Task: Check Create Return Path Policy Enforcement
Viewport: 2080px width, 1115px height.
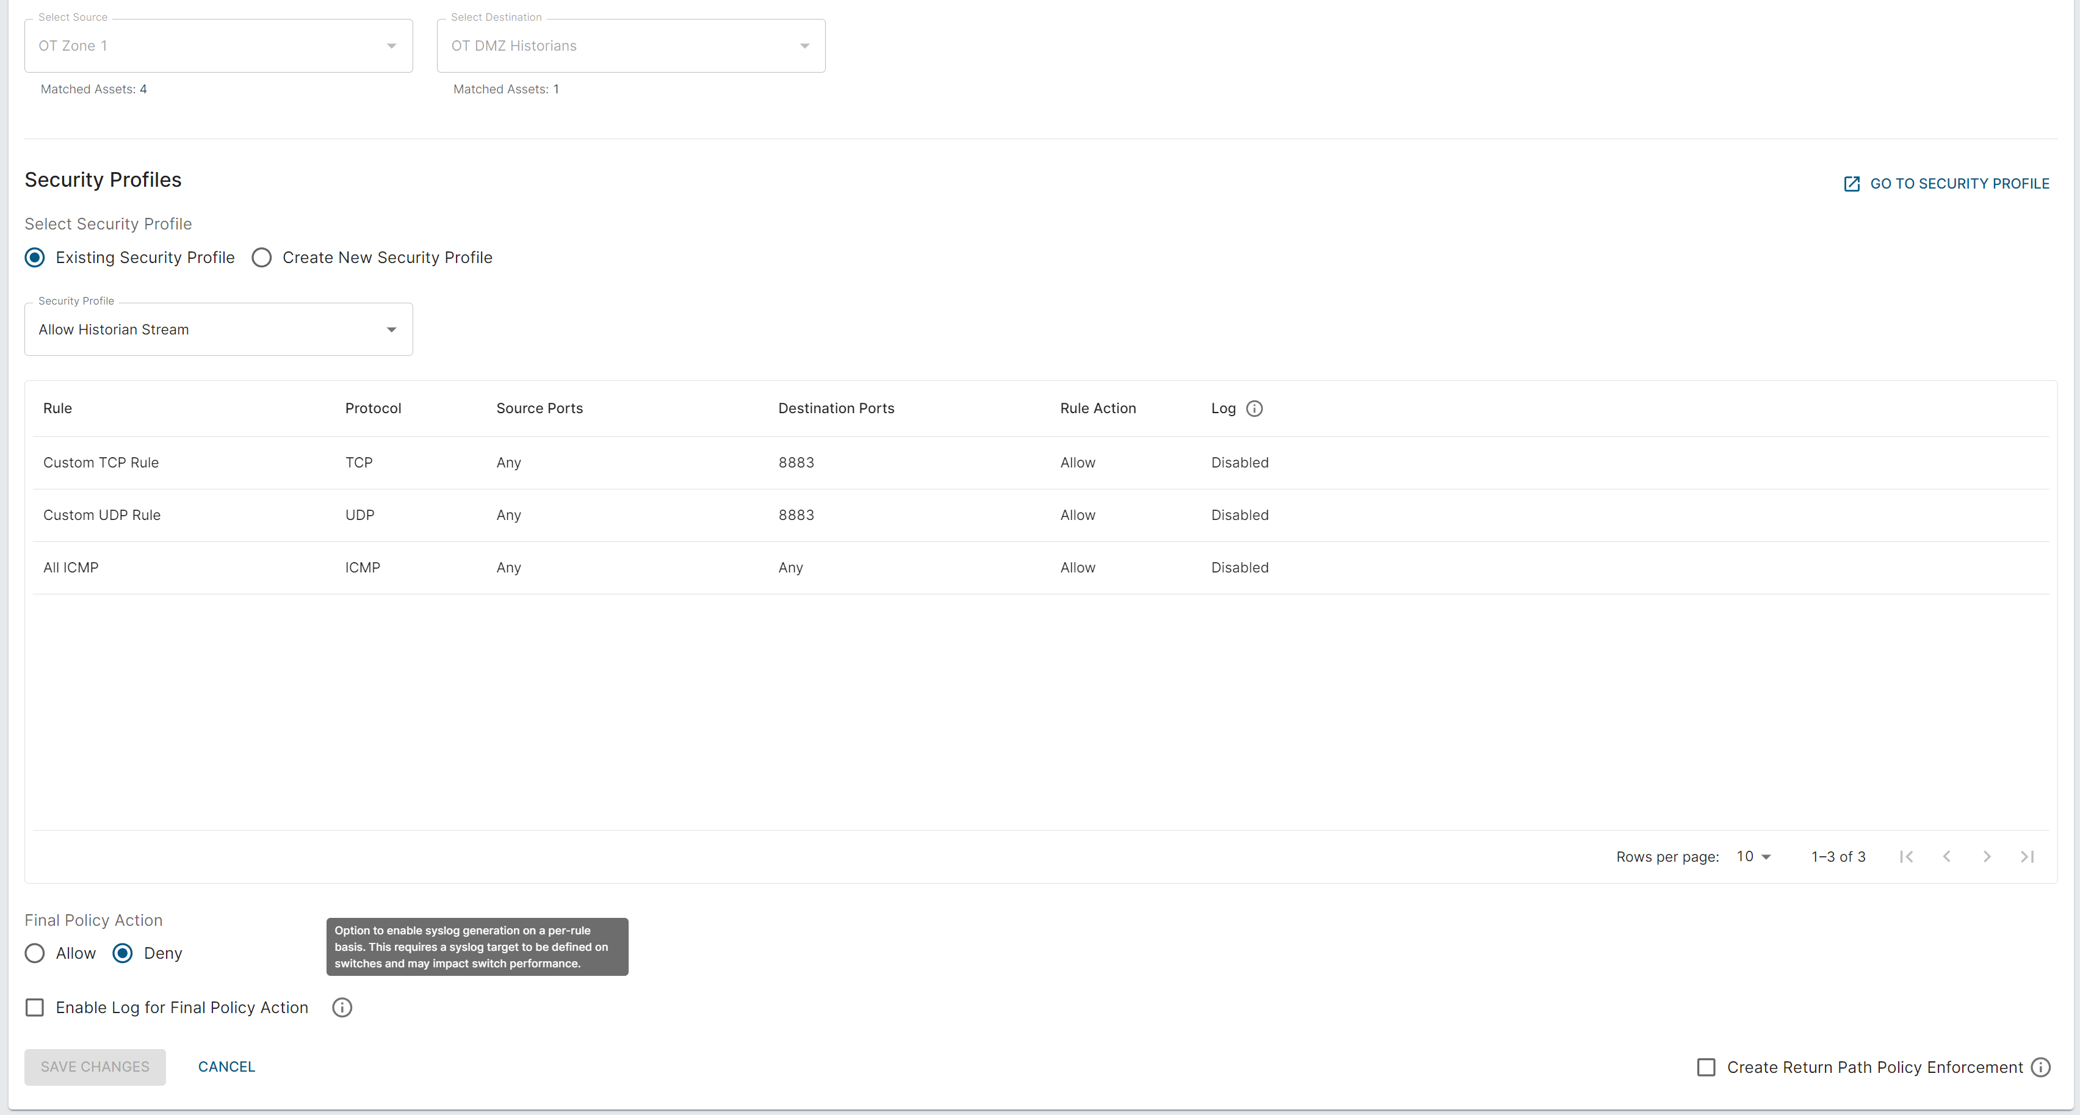Action: [x=1706, y=1067]
